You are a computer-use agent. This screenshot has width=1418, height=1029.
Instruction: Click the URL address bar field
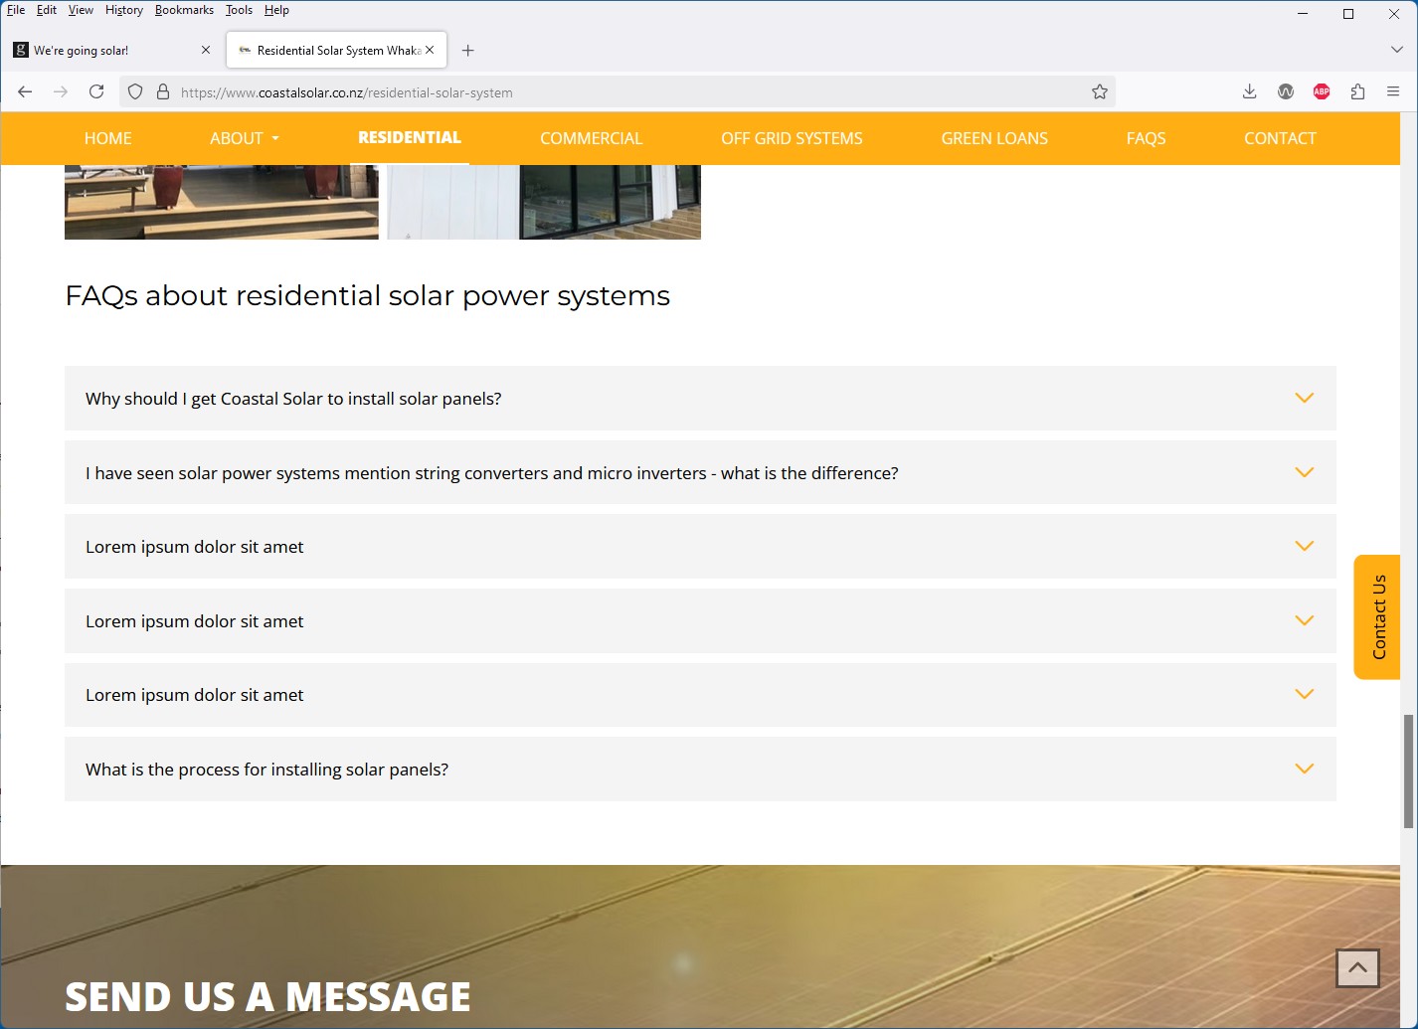coord(626,92)
